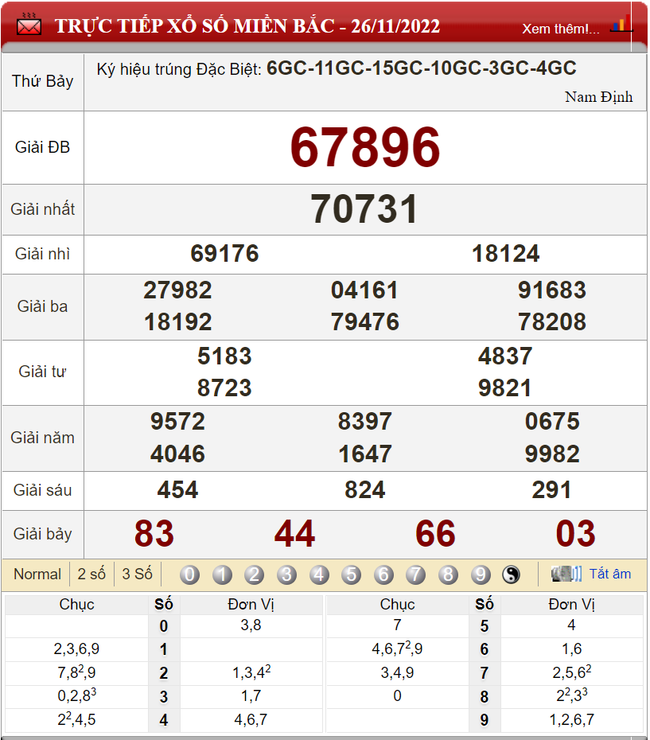The image size is (650, 740).
Task: Click fifth prize number 8397
Action: click(364, 422)
